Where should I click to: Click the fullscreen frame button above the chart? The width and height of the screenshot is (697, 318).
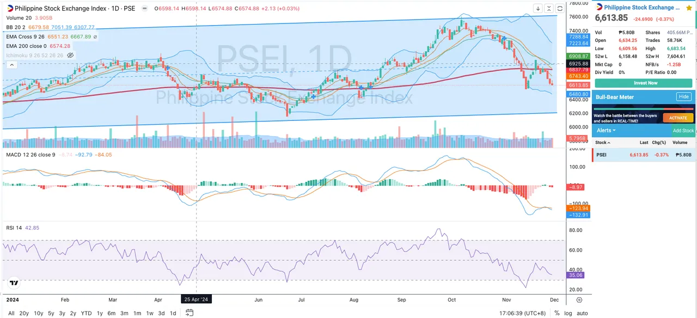560,9
